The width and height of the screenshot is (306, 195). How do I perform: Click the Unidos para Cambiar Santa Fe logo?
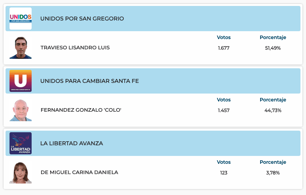click(x=21, y=81)
